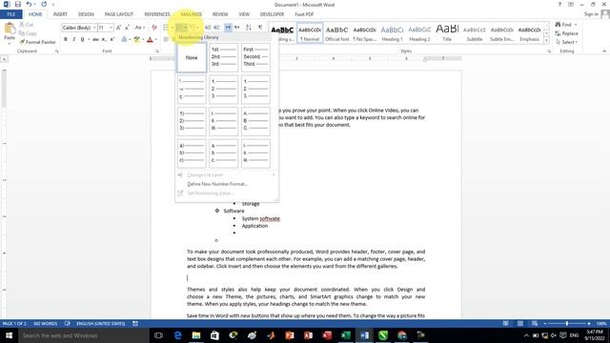Click the Replace command in Editing
Viewport: 610px width, 343px height.
(567, 33)
